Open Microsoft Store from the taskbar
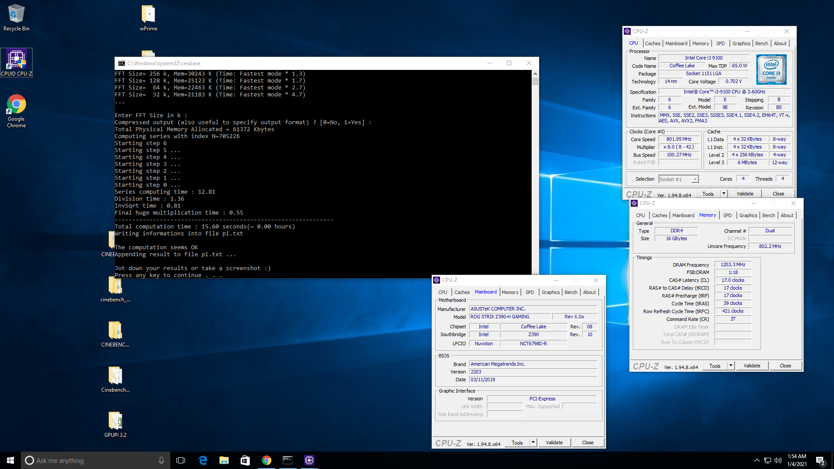834x469 pixels. coord(245,460)
